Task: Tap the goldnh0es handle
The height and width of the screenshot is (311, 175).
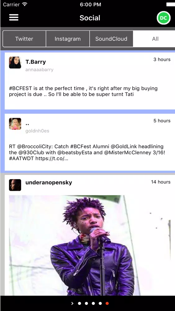Action: click(x=37, y=131)
